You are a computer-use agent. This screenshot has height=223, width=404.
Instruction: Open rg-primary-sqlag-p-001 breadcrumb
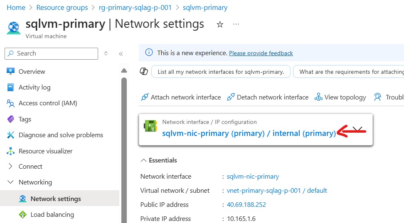(135, 8)
